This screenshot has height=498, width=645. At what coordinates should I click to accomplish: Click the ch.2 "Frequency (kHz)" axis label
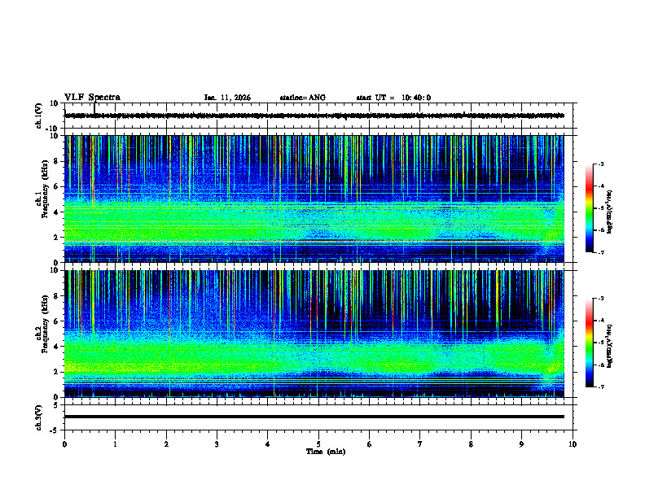tap(46, 324)
